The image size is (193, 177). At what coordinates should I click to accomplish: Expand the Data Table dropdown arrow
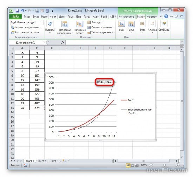[113, 32]
